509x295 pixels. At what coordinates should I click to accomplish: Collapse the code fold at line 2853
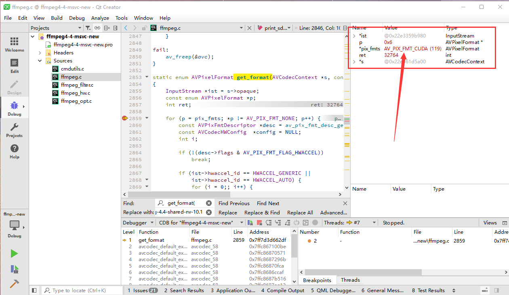(x=147, y=77)
